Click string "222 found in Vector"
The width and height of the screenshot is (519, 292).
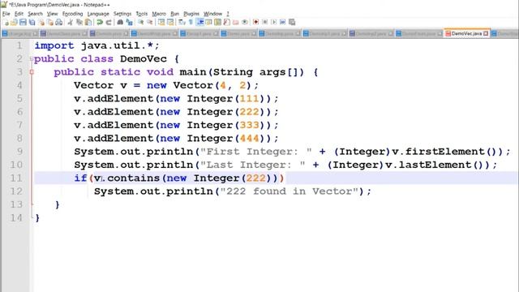[x=290, y=191]
